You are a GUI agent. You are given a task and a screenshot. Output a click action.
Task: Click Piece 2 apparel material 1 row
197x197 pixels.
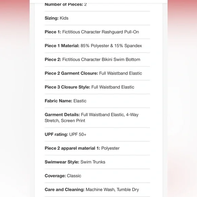[x=97, y=148]
